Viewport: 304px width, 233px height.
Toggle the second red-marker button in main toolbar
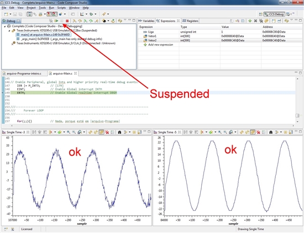click(55, 14)
